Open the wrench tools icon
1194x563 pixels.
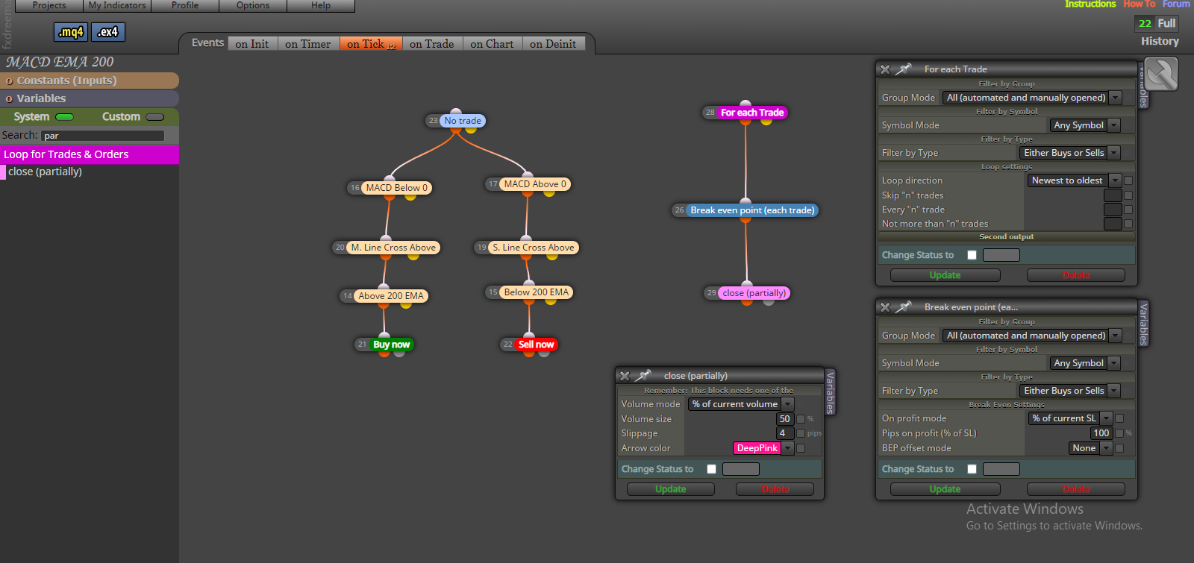pyautogui.click(x=1161, y=74)
